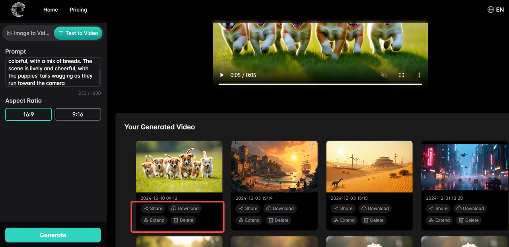Enter fullscreen mode on video player

(x=401, y=75)
